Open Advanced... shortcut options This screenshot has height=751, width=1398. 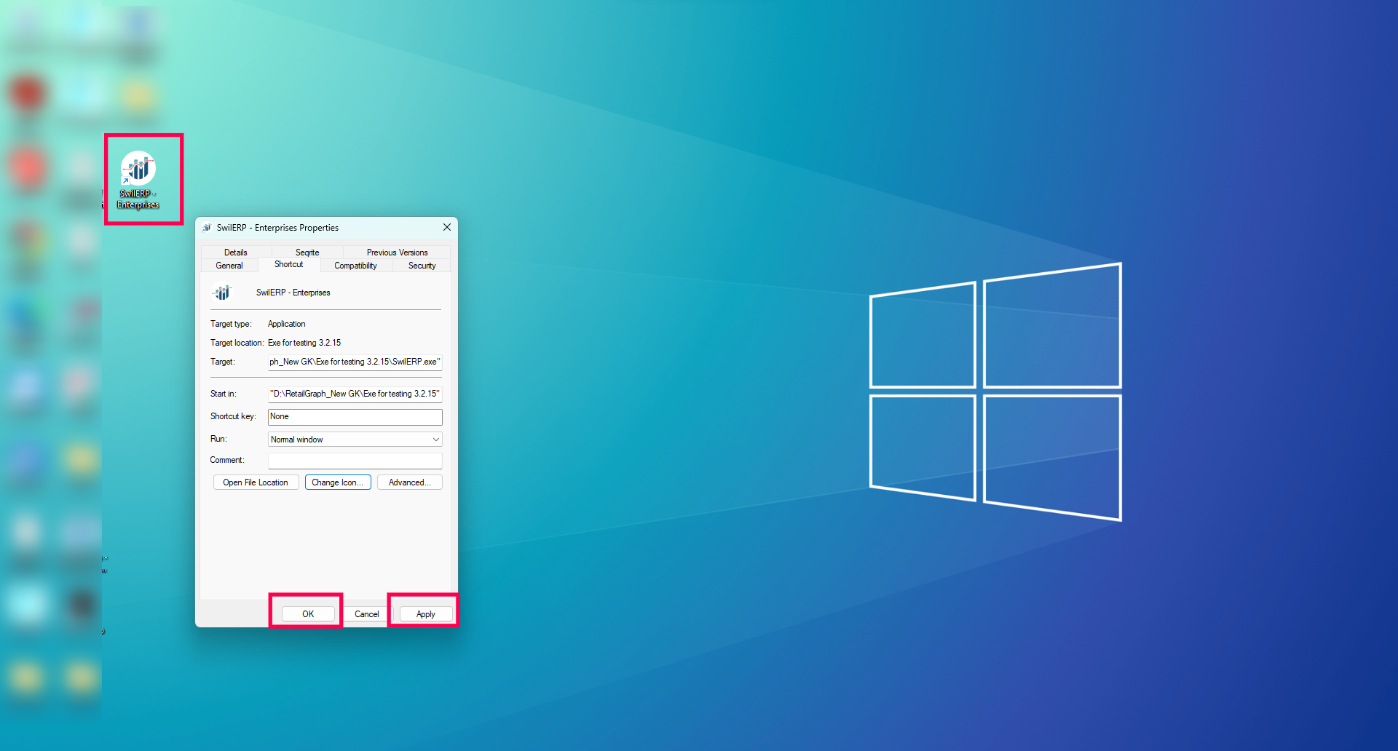pos(409,482)
